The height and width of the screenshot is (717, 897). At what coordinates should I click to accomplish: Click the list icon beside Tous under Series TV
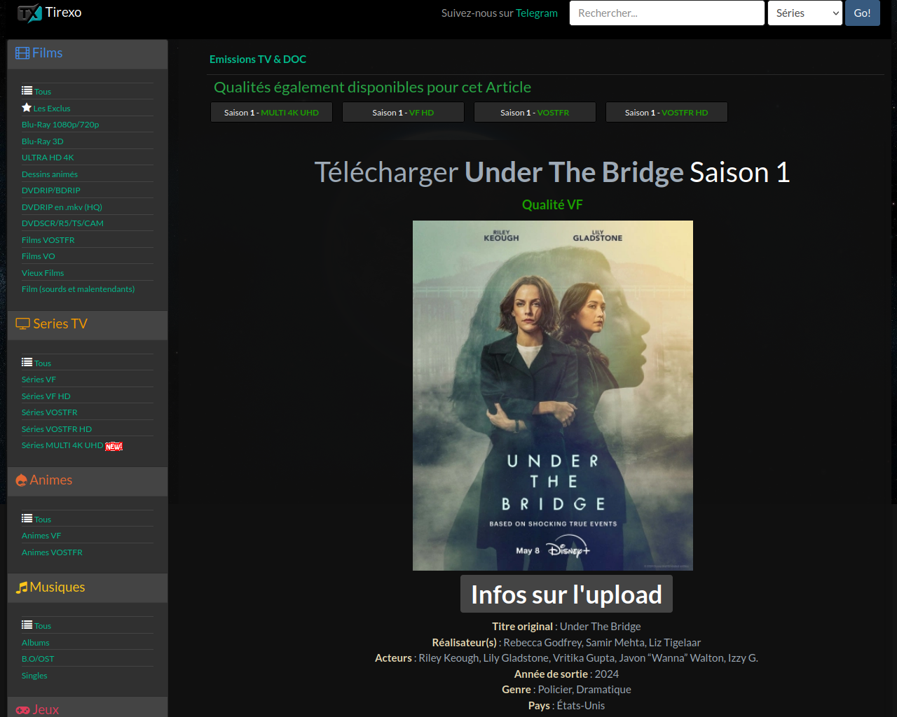click(27, 363)
